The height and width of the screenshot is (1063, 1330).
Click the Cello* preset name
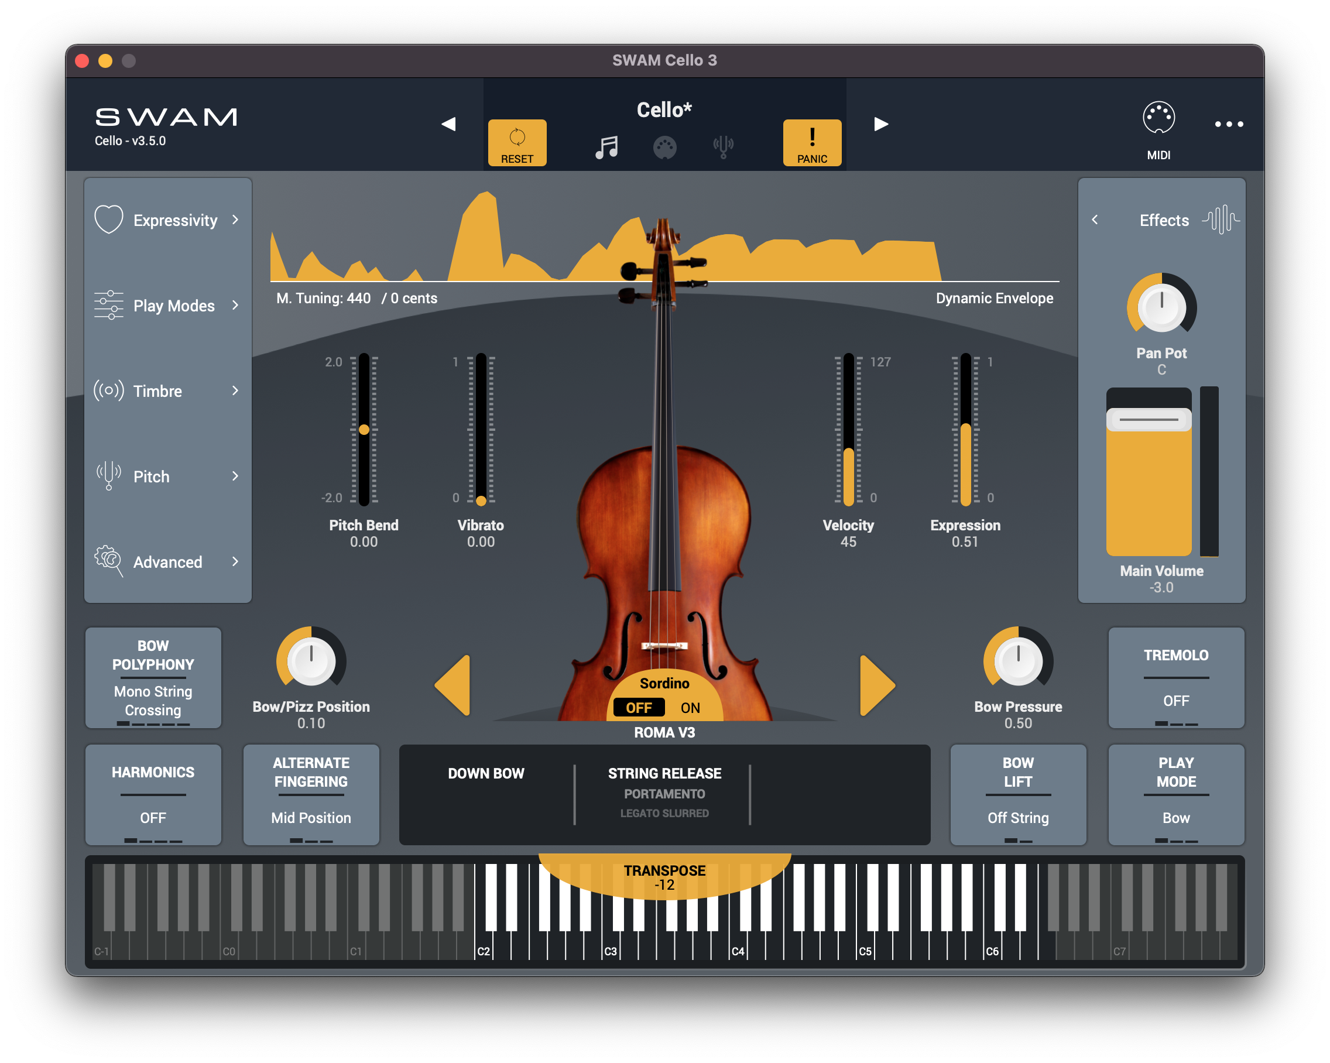(664, 110)
